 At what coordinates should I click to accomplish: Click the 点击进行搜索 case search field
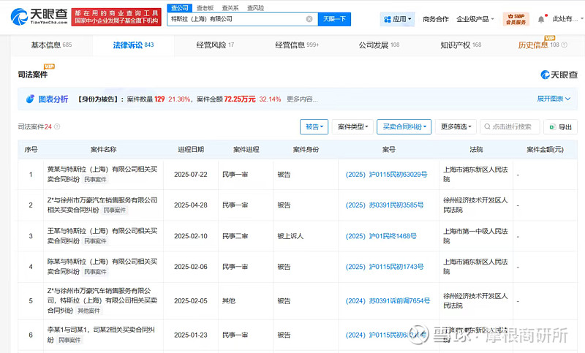510,126
